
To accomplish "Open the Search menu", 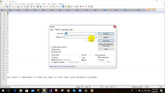I will (x=11, y=4).
